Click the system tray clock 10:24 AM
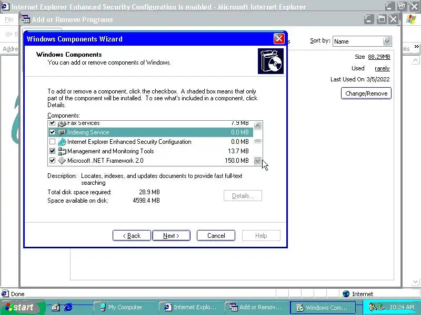The height and width of the screenshot is (315, 421). coord(402,307)
